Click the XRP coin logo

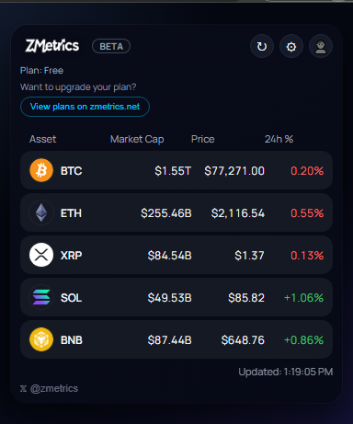41,255
